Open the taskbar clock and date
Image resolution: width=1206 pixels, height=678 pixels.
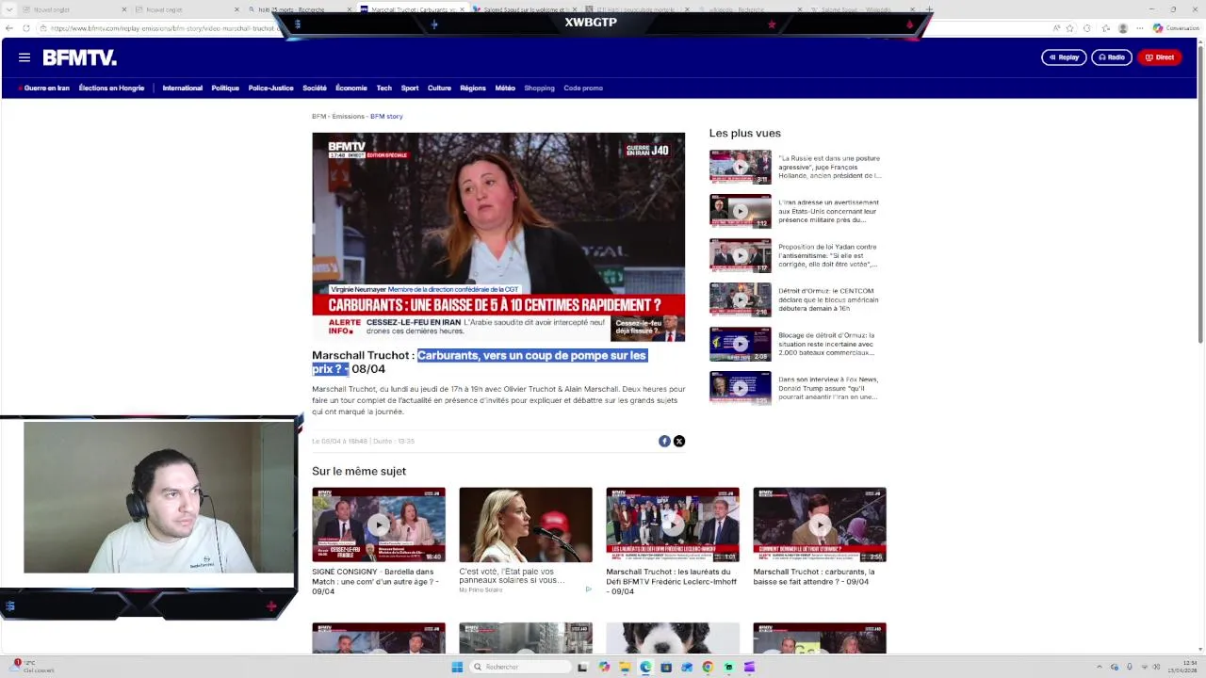1182,667
